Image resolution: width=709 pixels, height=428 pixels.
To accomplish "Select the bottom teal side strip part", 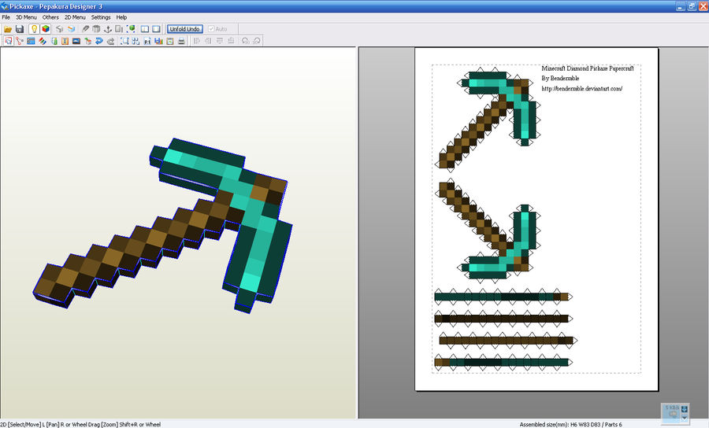I will click(x=503, y=362).
